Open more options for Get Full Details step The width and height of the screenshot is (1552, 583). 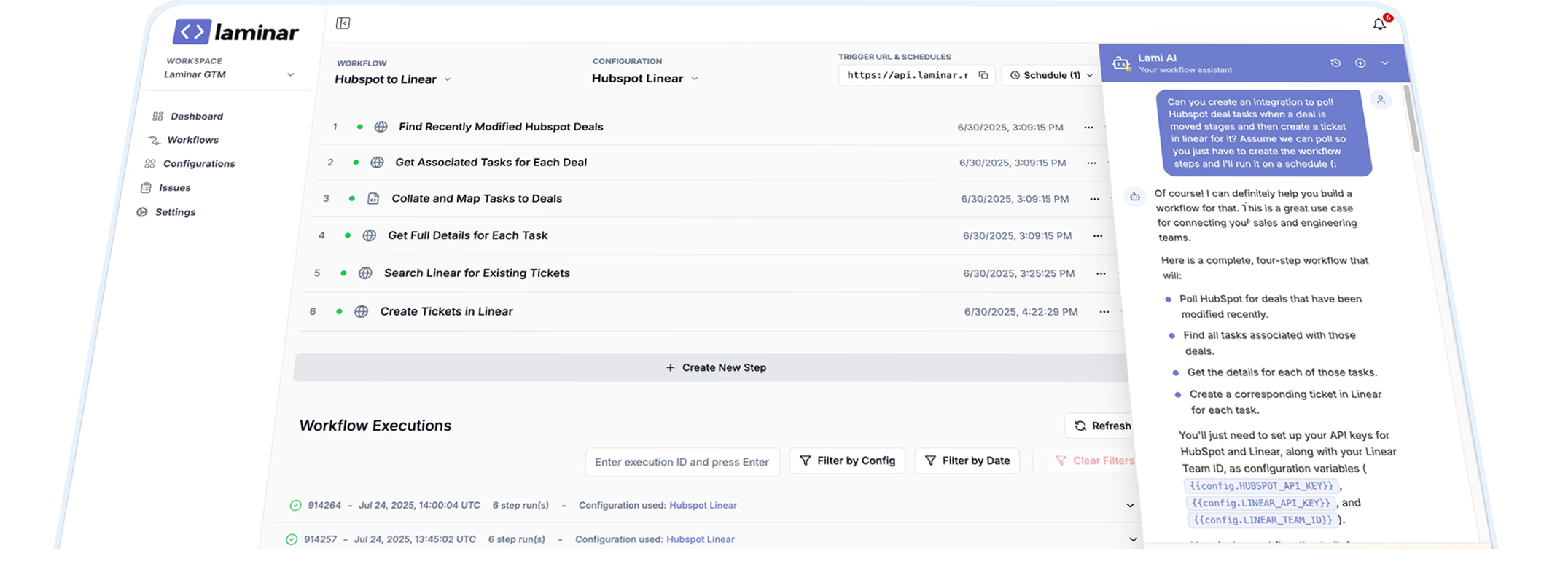pyautogui.click(x=1098, y=236)
